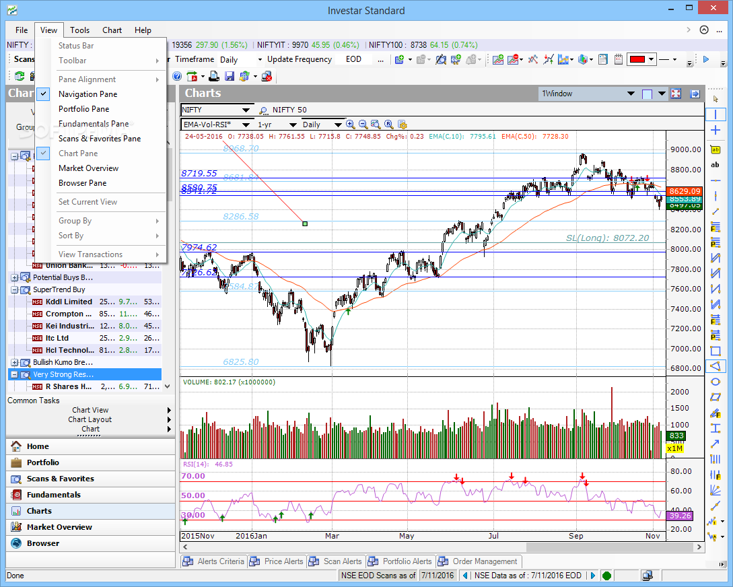
Task: Click the chart horizontal scrollbar thumb
Action: [x=610, y=547]
